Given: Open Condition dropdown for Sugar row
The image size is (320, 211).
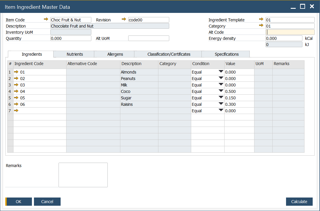Looking at the screenshot, I should pos(221,97).
